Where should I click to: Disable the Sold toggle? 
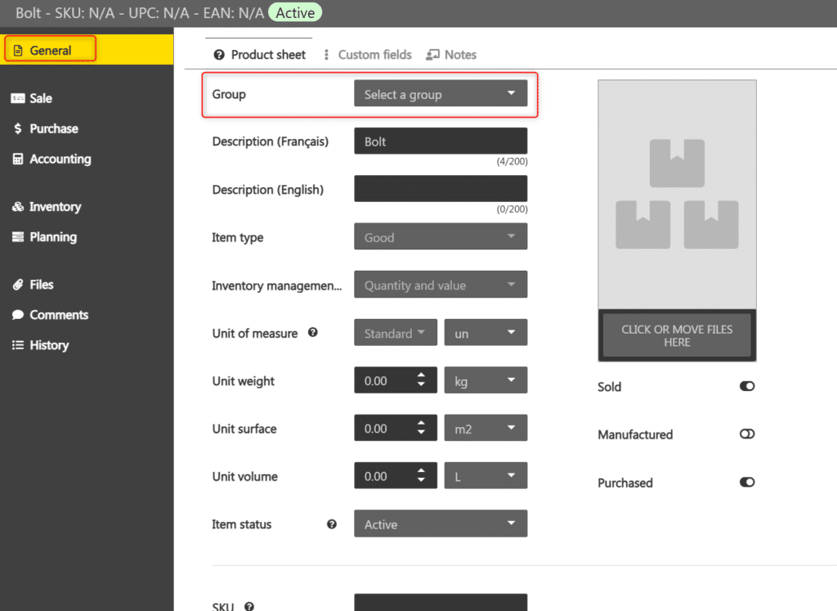[746, 386]
